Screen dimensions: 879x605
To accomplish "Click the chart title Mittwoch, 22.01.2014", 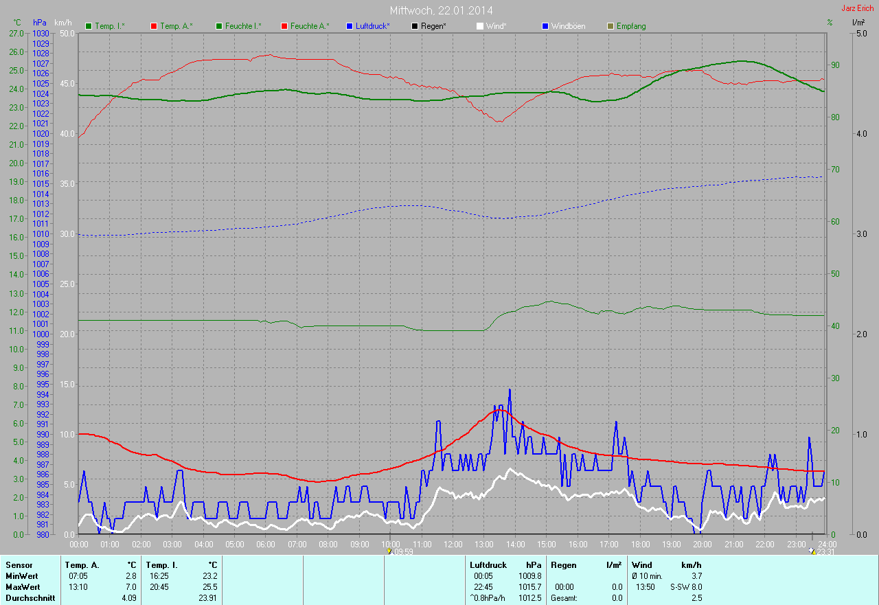I will click(441, 10).
